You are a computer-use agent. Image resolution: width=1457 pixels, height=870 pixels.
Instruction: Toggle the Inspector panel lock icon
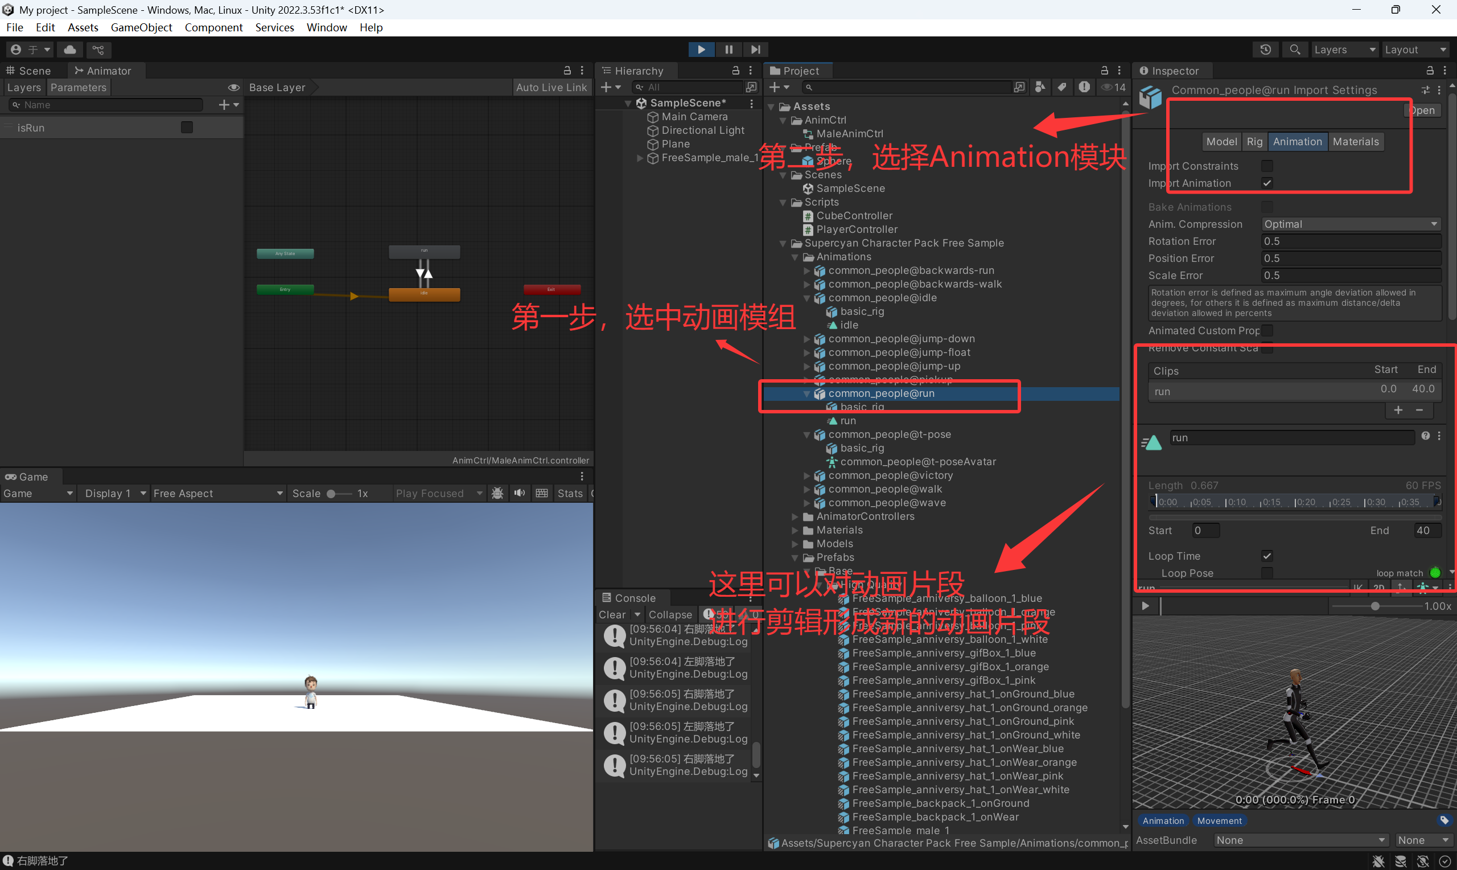(x=1430, y=71)
